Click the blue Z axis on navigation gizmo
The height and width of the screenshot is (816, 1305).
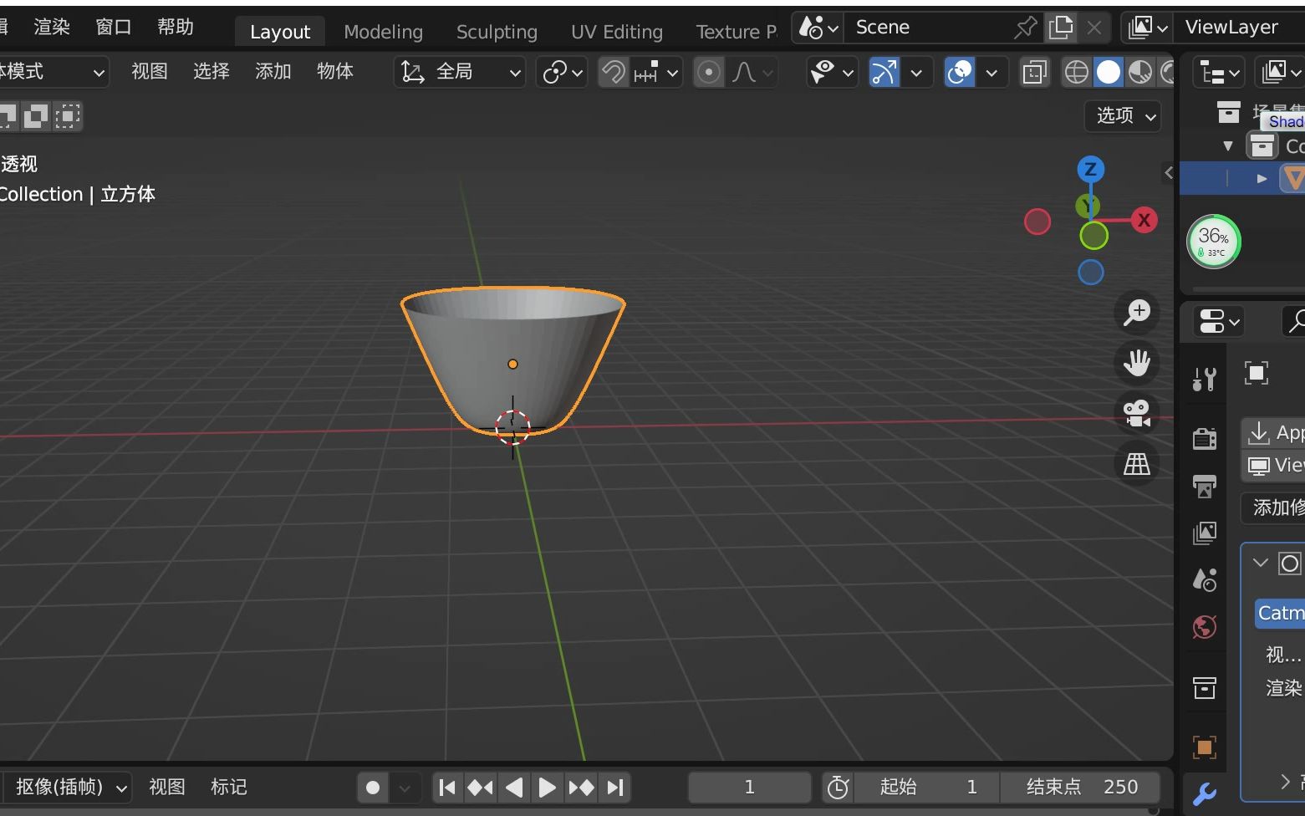click(1089, 171)
